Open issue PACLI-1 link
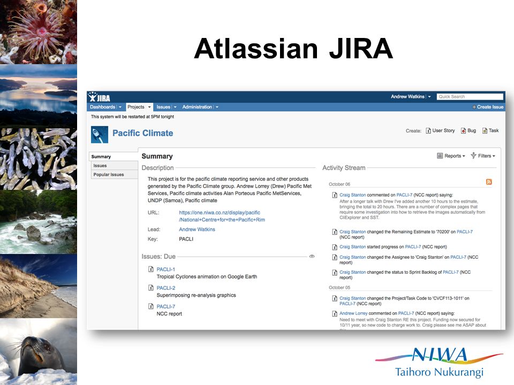The width and height of the screenshot is (514, 385). [166, 269]
